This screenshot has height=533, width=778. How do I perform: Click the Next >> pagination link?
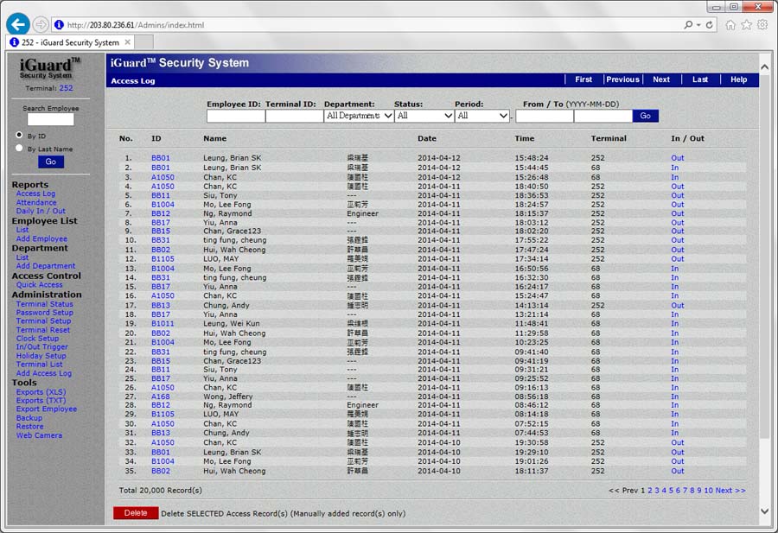coord(730,490)
